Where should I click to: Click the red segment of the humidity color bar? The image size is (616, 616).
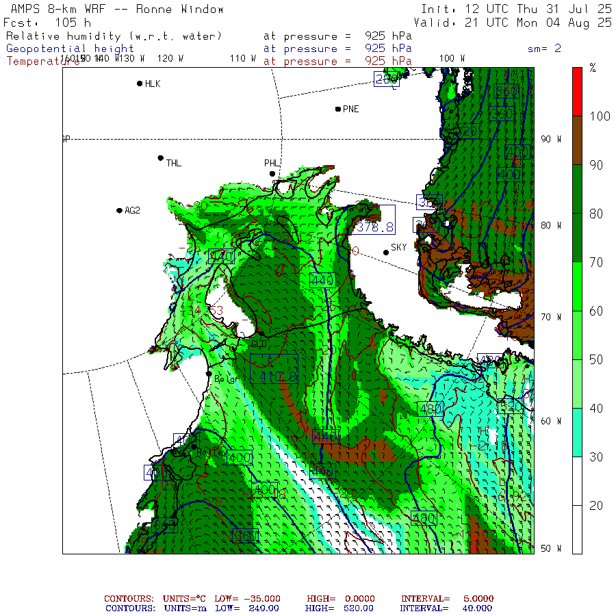click(577, 92)
